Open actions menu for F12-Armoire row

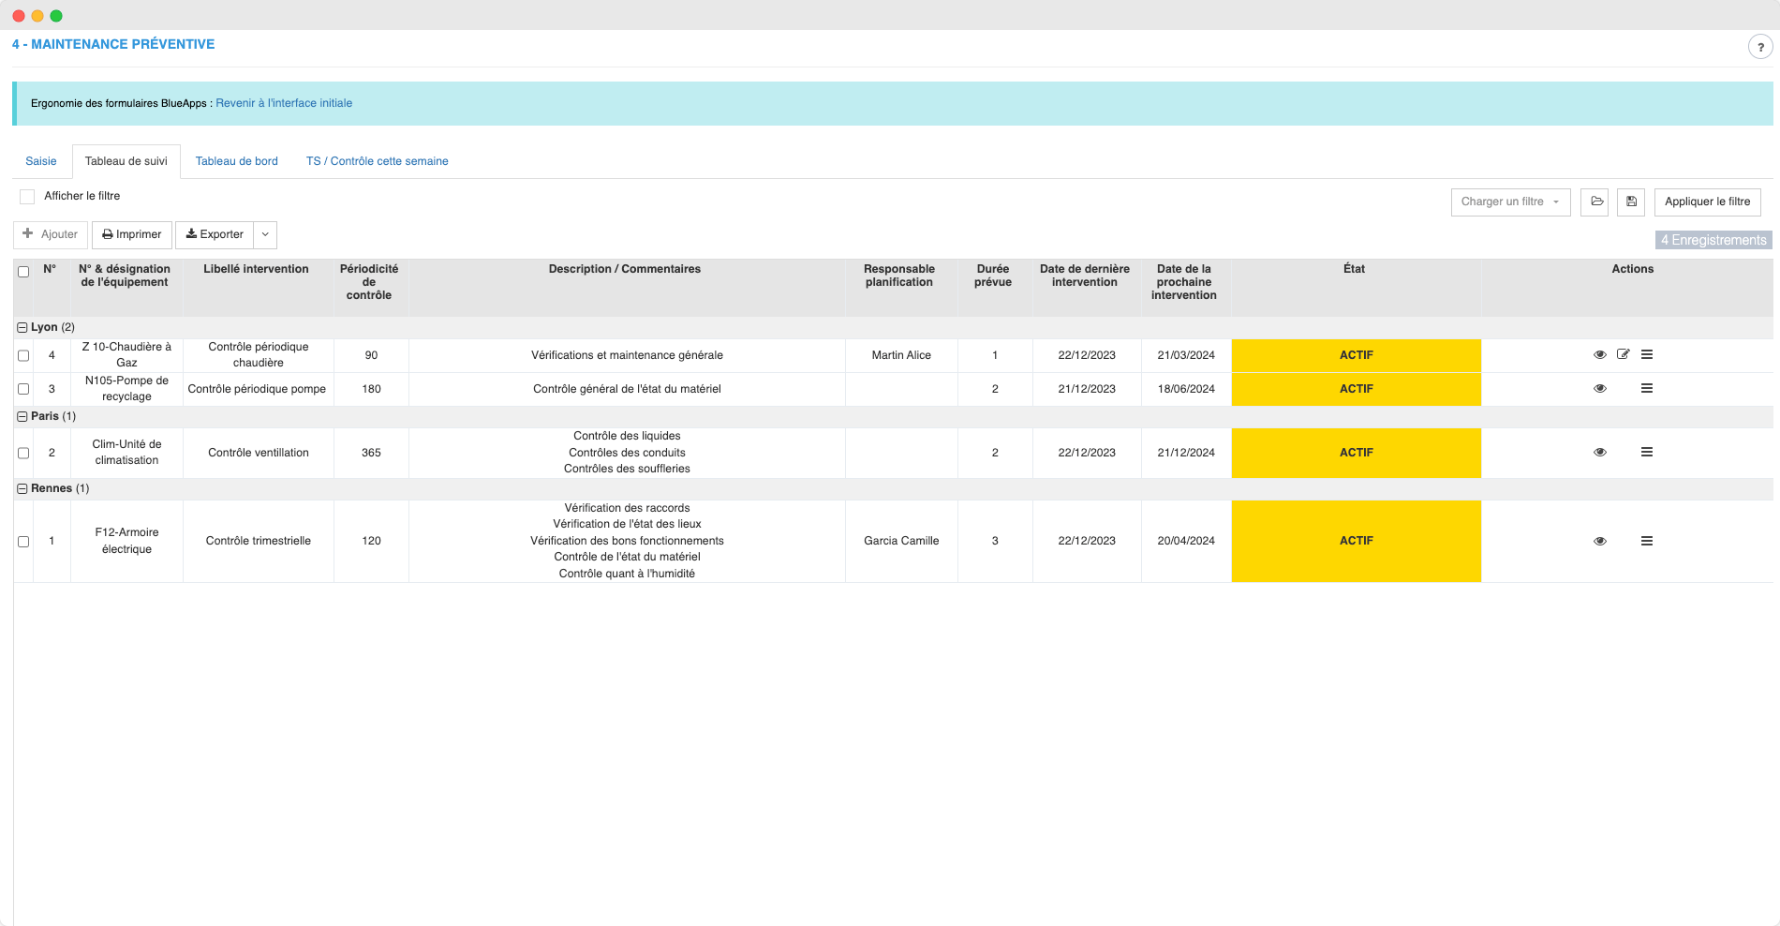point(1646,541)
